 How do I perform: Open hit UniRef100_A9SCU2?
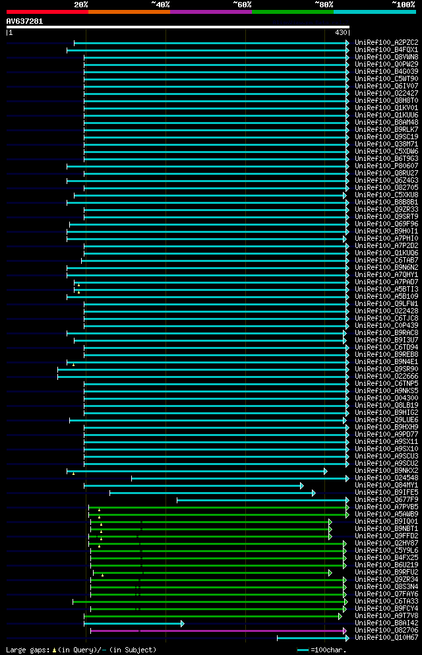[386, 464]
